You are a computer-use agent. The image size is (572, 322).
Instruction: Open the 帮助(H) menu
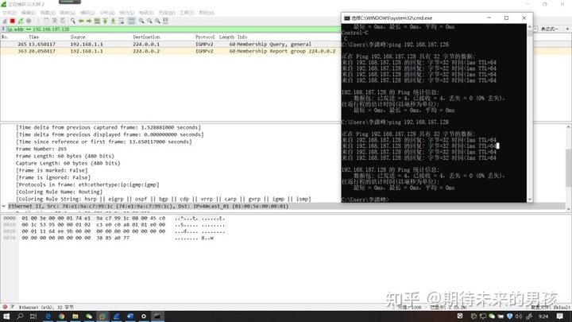click(x=207, y=13)
